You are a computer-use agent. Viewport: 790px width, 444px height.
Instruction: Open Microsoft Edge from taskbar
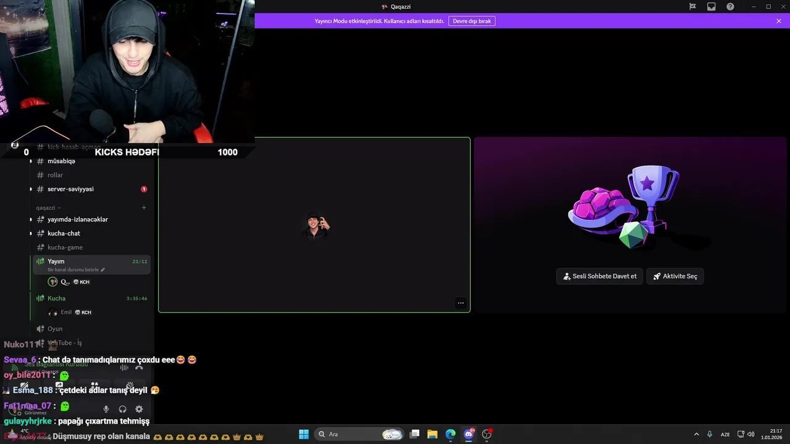tap(451, 434)
